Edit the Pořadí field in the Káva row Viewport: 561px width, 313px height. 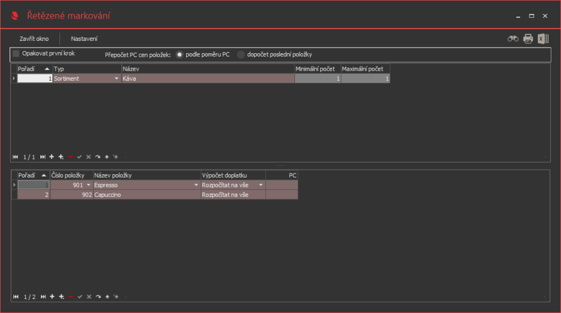pos(35,78)
